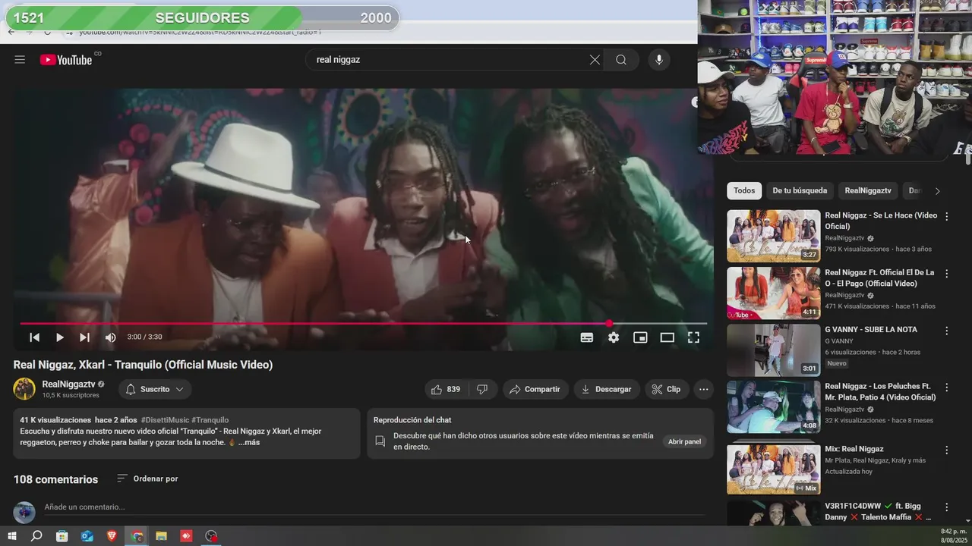
Task: Mute the video with the speaker icon
Action: click(110, 337)
